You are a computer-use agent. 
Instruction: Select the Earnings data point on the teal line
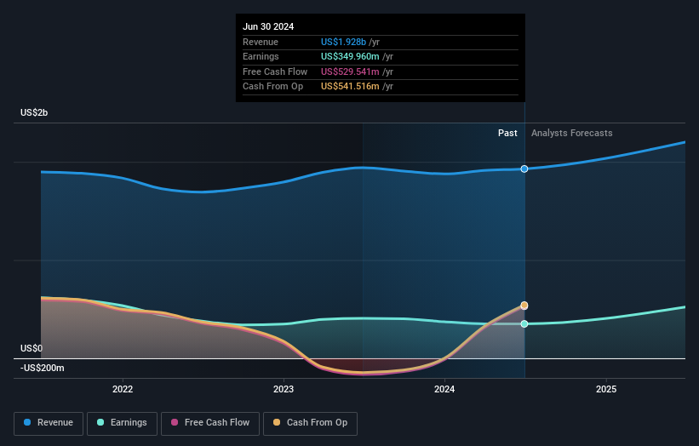click(x=524, y=324)
